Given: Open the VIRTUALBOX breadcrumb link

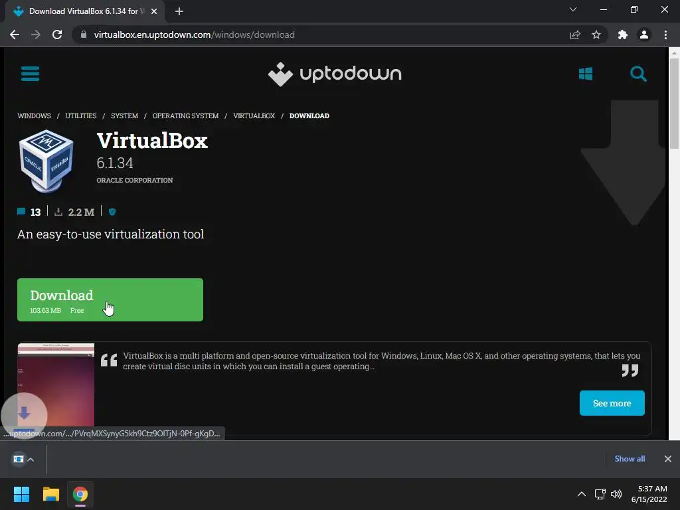Looking at the screenshot, I should [x=254, y=116].
